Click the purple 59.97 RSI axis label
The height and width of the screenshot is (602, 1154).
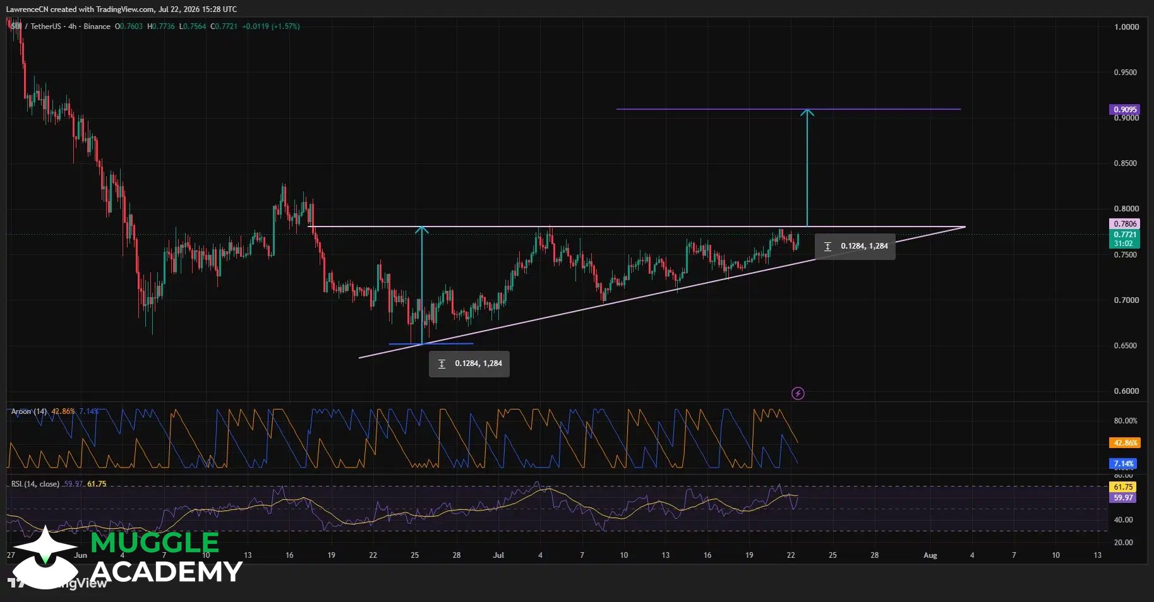(x=1123, y=498)
